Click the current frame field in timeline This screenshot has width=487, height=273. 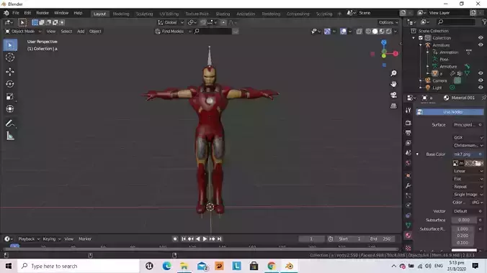tap(311, 239)
